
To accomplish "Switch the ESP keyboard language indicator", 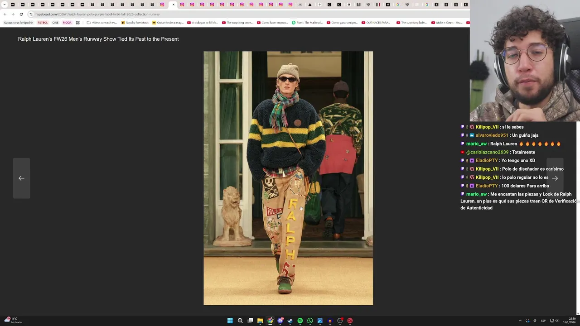I will coord(543,321).
